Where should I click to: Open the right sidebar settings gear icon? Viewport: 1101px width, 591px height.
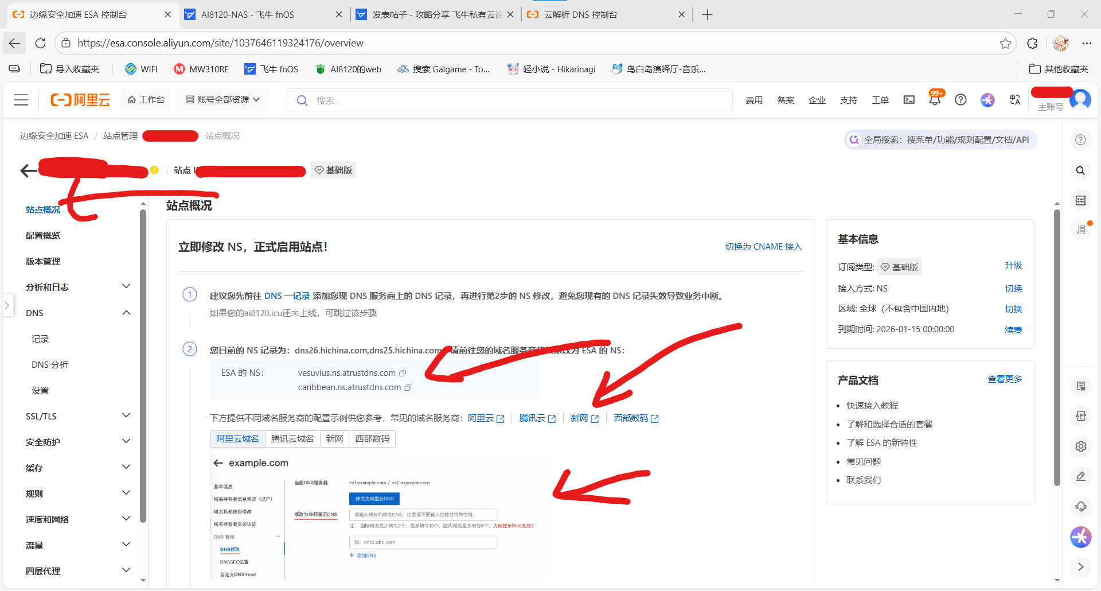[1081, 446]
